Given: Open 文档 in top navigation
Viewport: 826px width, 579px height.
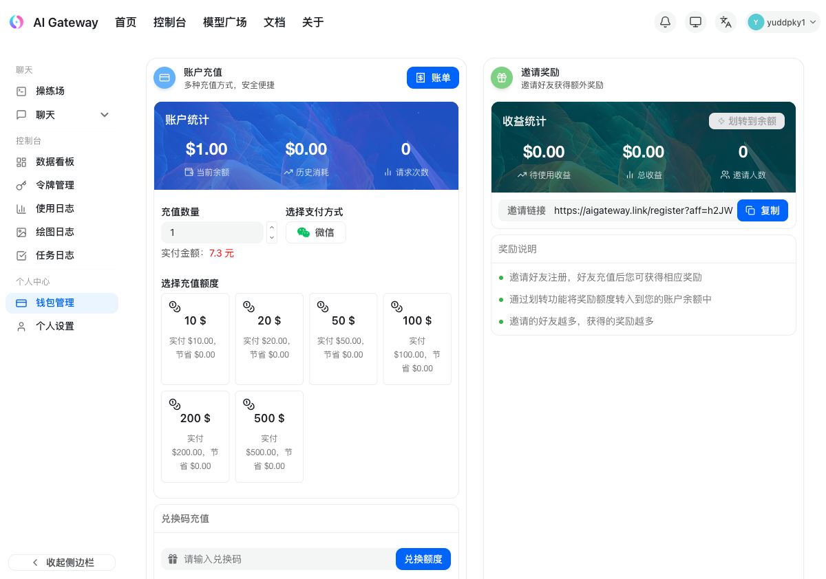Looking at the screenshot, I should [275, 22].
